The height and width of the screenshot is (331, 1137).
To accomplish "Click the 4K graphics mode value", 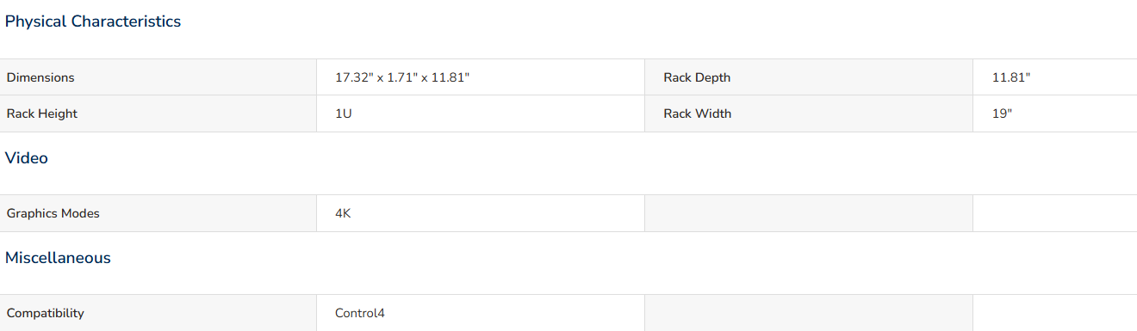I will [343, 213].
